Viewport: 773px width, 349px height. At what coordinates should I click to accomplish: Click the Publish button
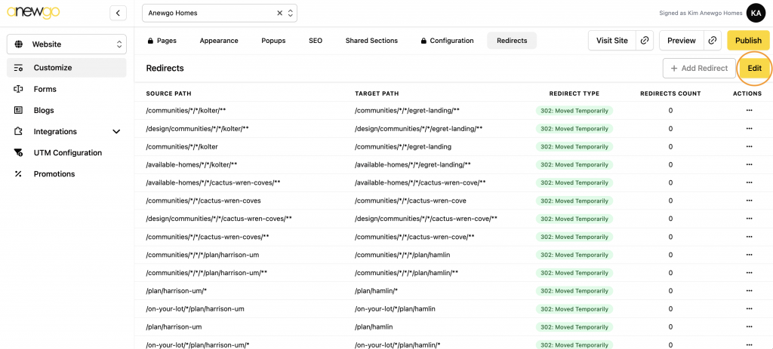tap(748, 41)
